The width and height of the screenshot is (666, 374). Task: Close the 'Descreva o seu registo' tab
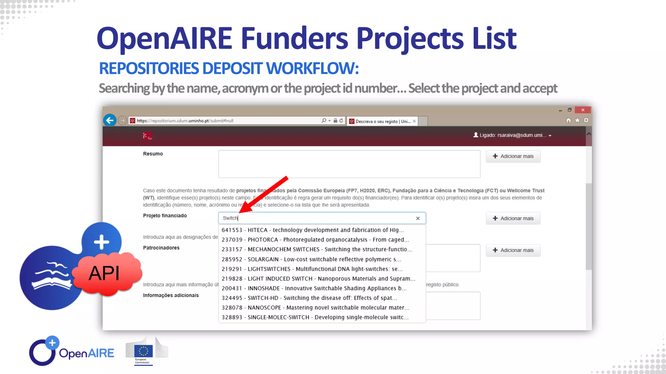tap(414, 121)
